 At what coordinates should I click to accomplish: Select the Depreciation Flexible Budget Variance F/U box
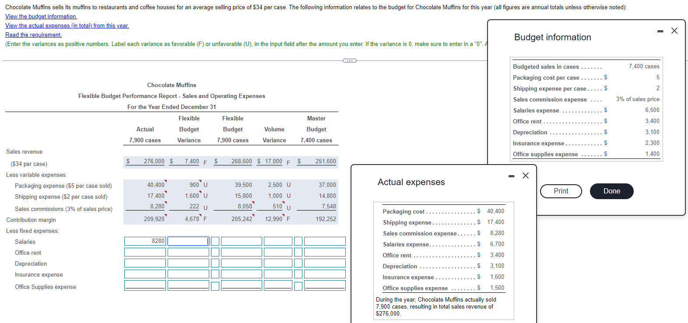215,263
